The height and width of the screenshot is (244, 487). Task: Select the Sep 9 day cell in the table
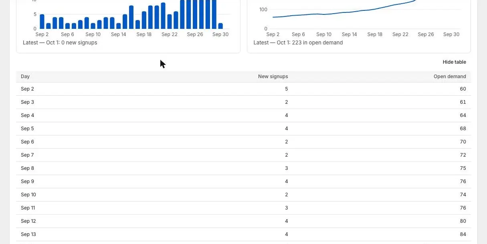[27, 181]
